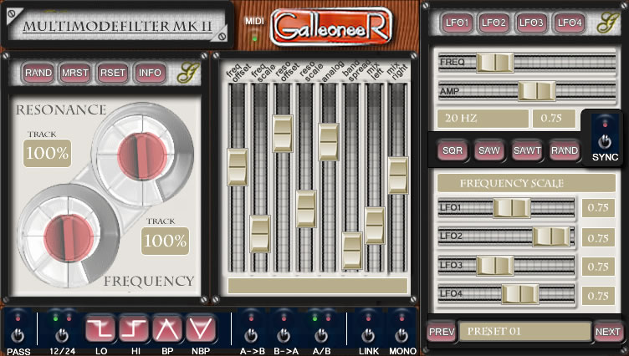Click the RSET reset button
The image size is (629, 356).
coord(112,73)
